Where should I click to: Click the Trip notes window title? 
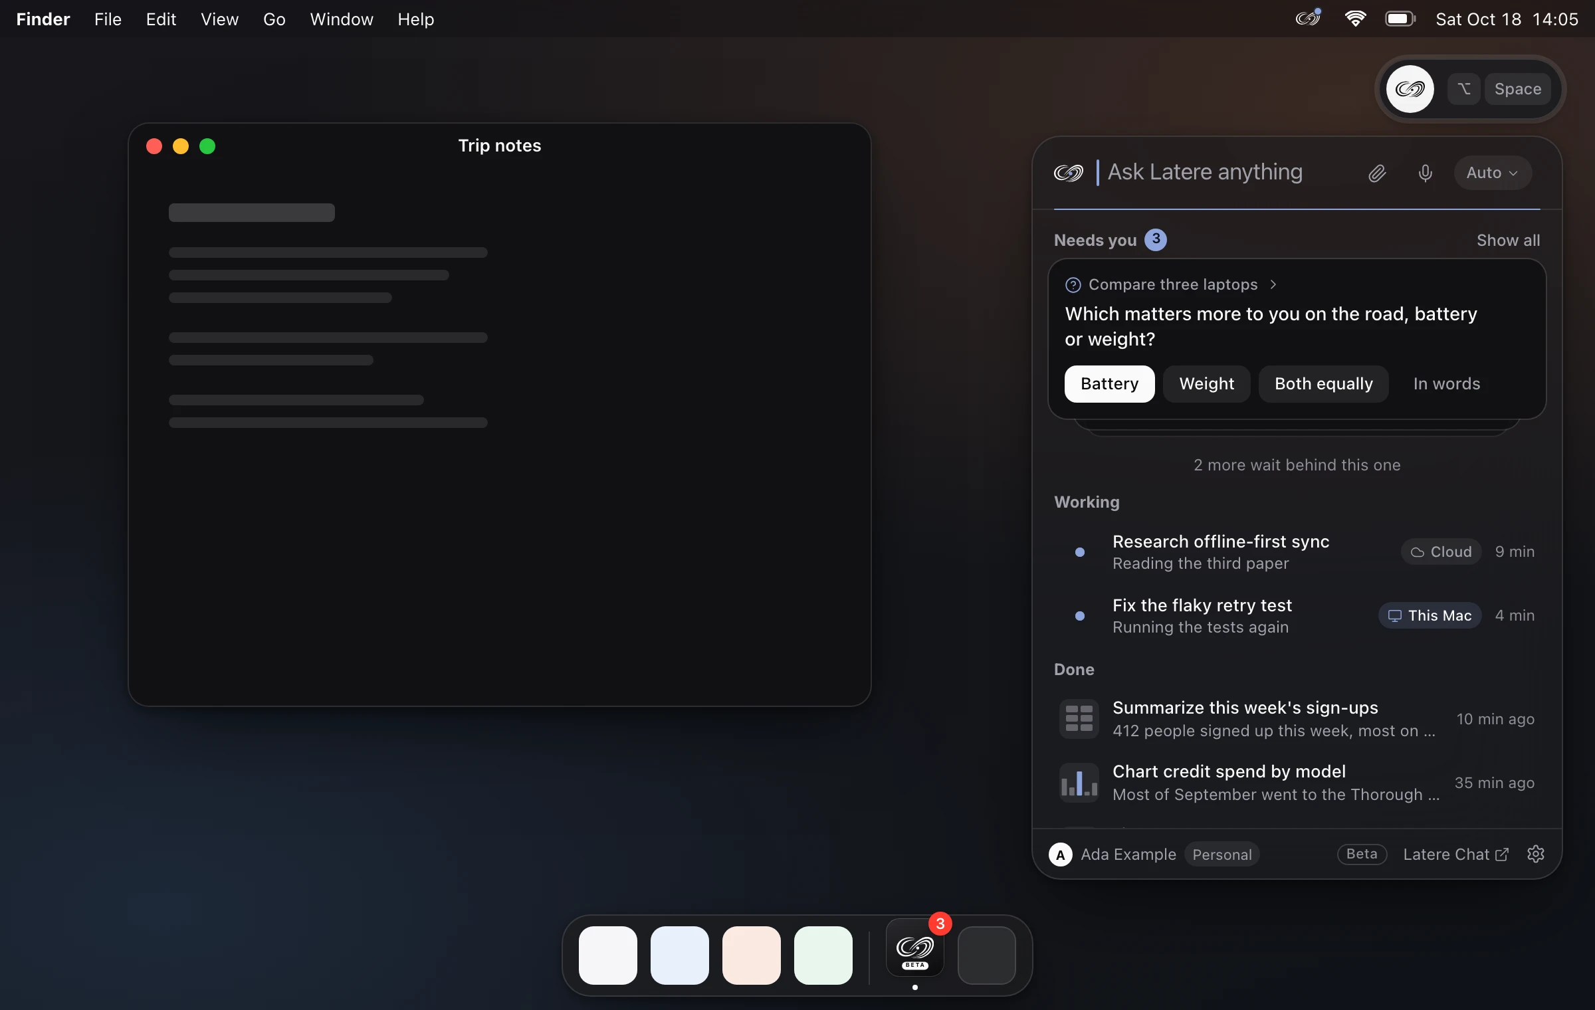[x=500, y=146]
